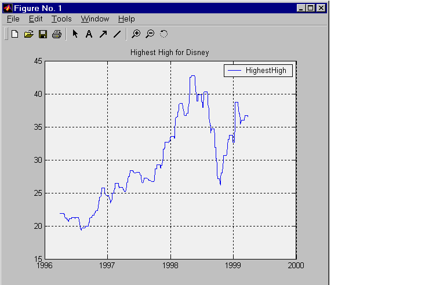The width and height of the screenshot is (429, 285).
Task: Click the 'Figure No. 1' title bar text
Action: point(38,8)
